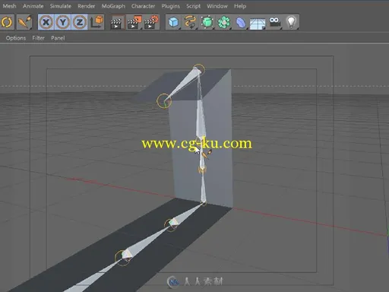Open the Plugins menu
The image size is (389, 292).
click(171, 6)
